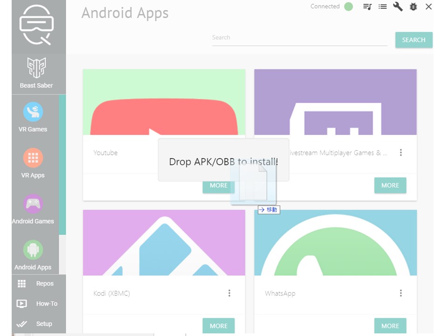Focus the Search input field
The height and width of the screenshot is (336, 448).
(x=300, y=38)
